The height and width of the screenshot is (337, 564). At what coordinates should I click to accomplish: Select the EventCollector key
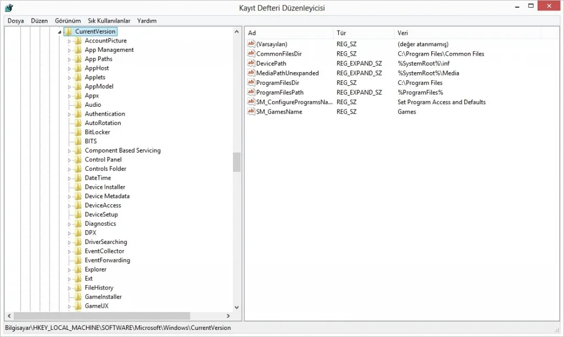[104, 251]
